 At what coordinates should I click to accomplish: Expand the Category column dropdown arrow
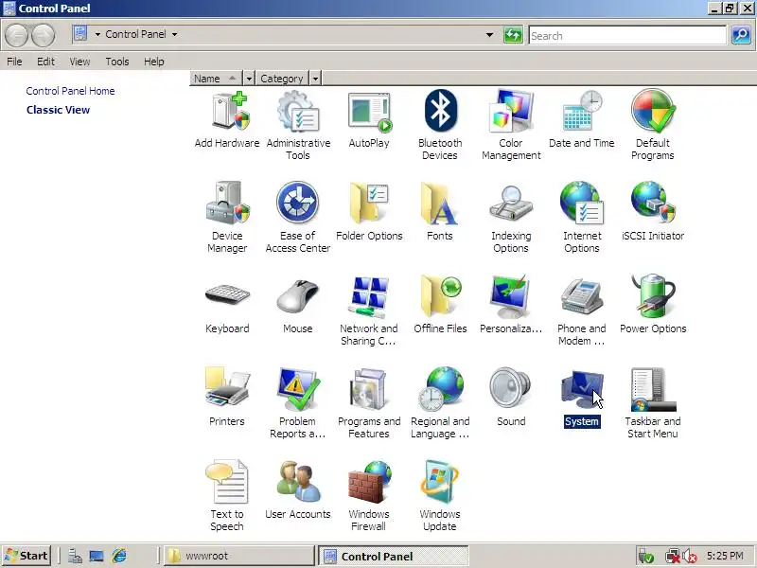(315, 79)
